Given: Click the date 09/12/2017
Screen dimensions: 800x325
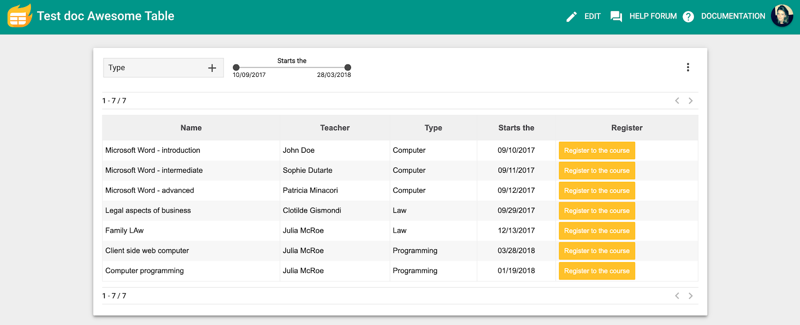Looking at the screenshot, I should pyautogui.click(x=516, y=190).
